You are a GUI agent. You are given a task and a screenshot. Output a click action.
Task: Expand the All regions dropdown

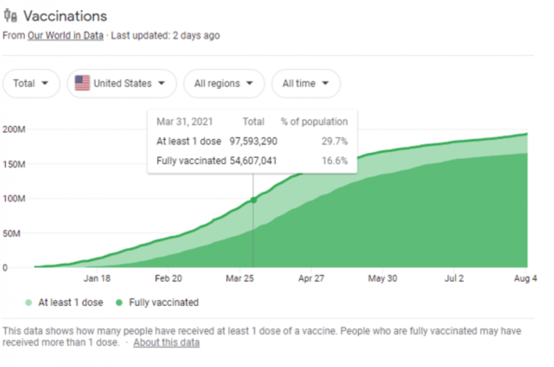[224, 83]
